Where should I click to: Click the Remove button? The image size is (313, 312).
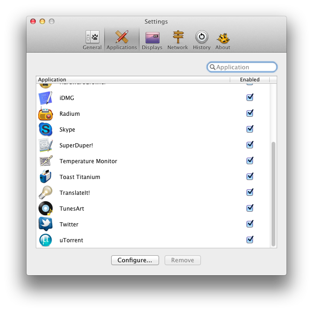182,260
